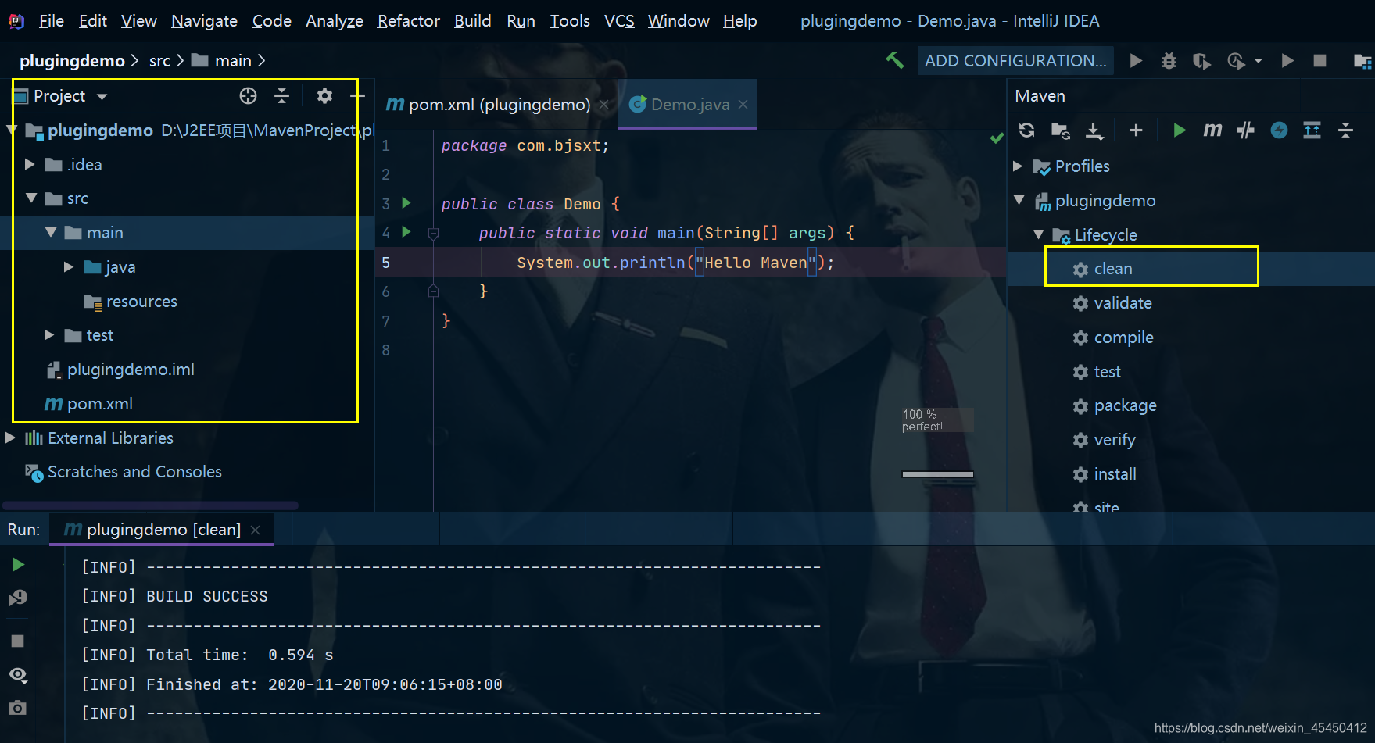Select resources folder in Project tree
The width and height of the screenshot is (1375, 743).
(141, 302)
